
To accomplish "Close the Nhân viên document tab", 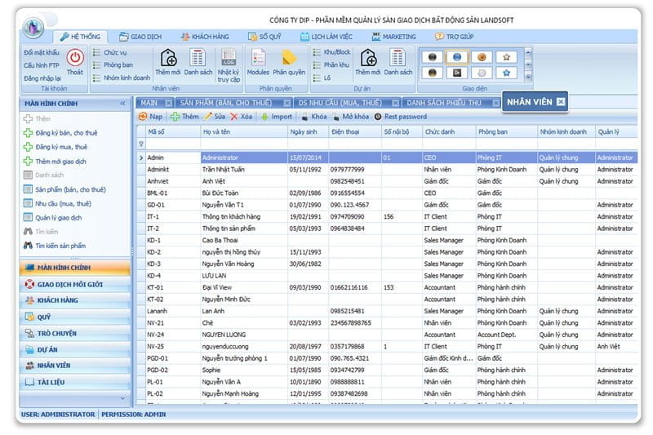I will click(x=561, y=102).
